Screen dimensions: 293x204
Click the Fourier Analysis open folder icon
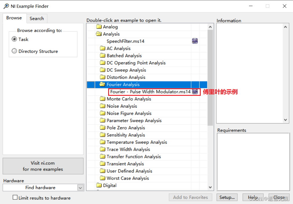[102, 84]
